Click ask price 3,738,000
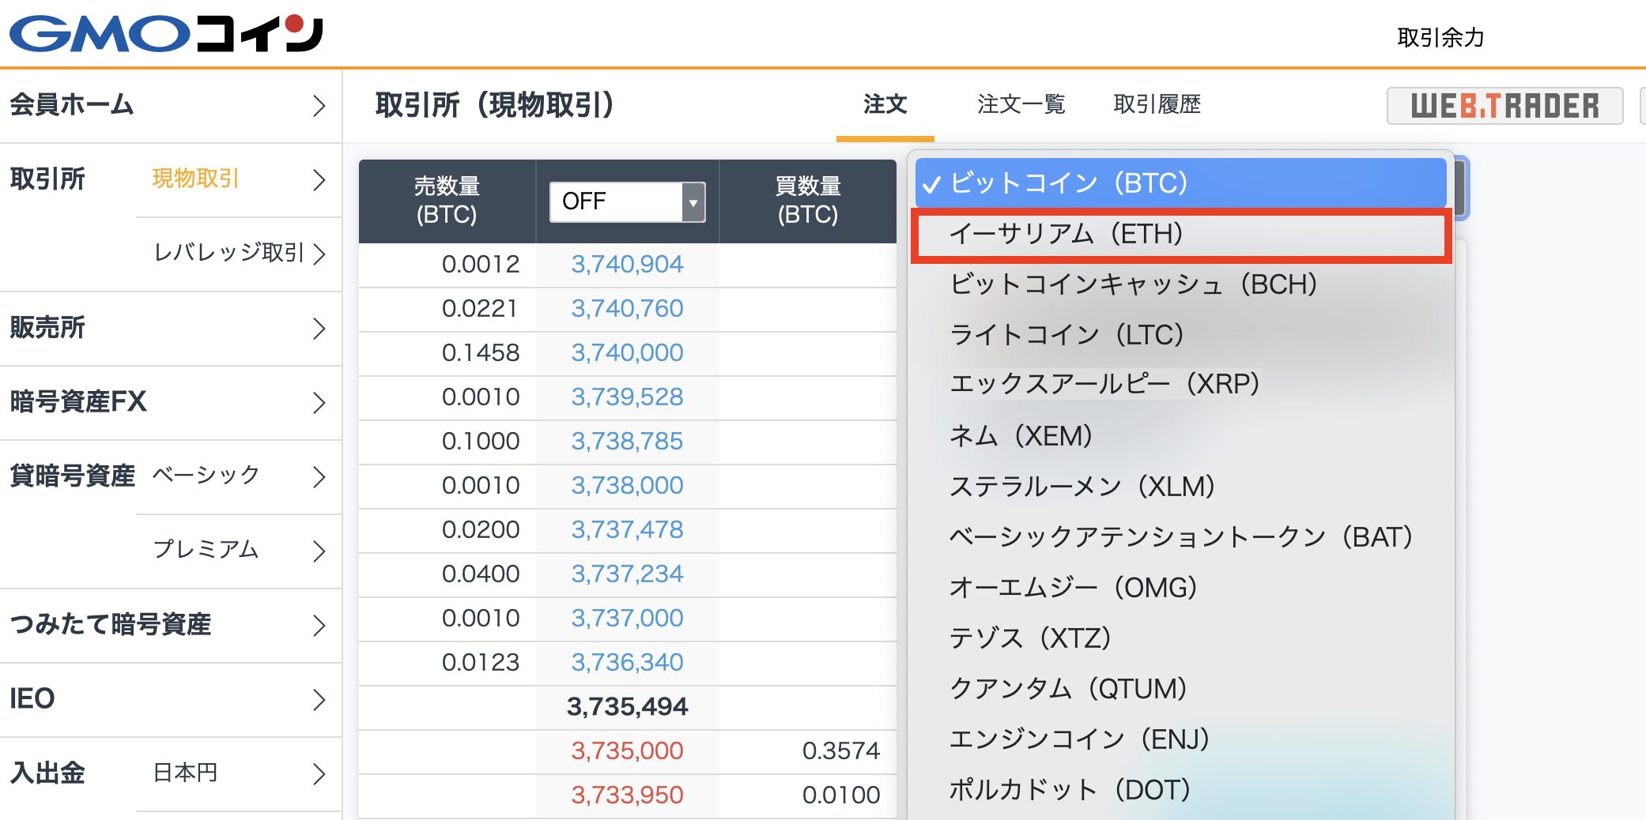The image size is (1646, 820). click(627, 485)
